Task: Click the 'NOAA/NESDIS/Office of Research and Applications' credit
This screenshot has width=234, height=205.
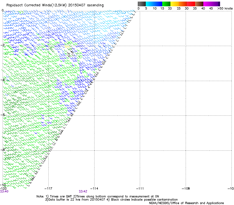Action: pyautogui.click(x=186, y=203)
